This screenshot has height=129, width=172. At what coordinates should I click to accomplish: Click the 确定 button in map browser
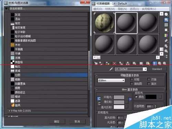tap(57, 121)
